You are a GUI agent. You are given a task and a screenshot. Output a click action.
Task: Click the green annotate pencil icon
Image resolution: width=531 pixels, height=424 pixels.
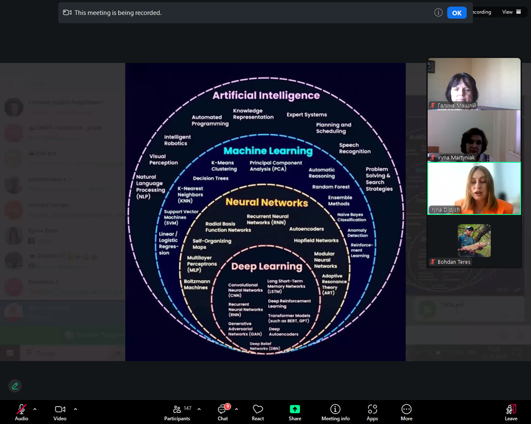15,386
